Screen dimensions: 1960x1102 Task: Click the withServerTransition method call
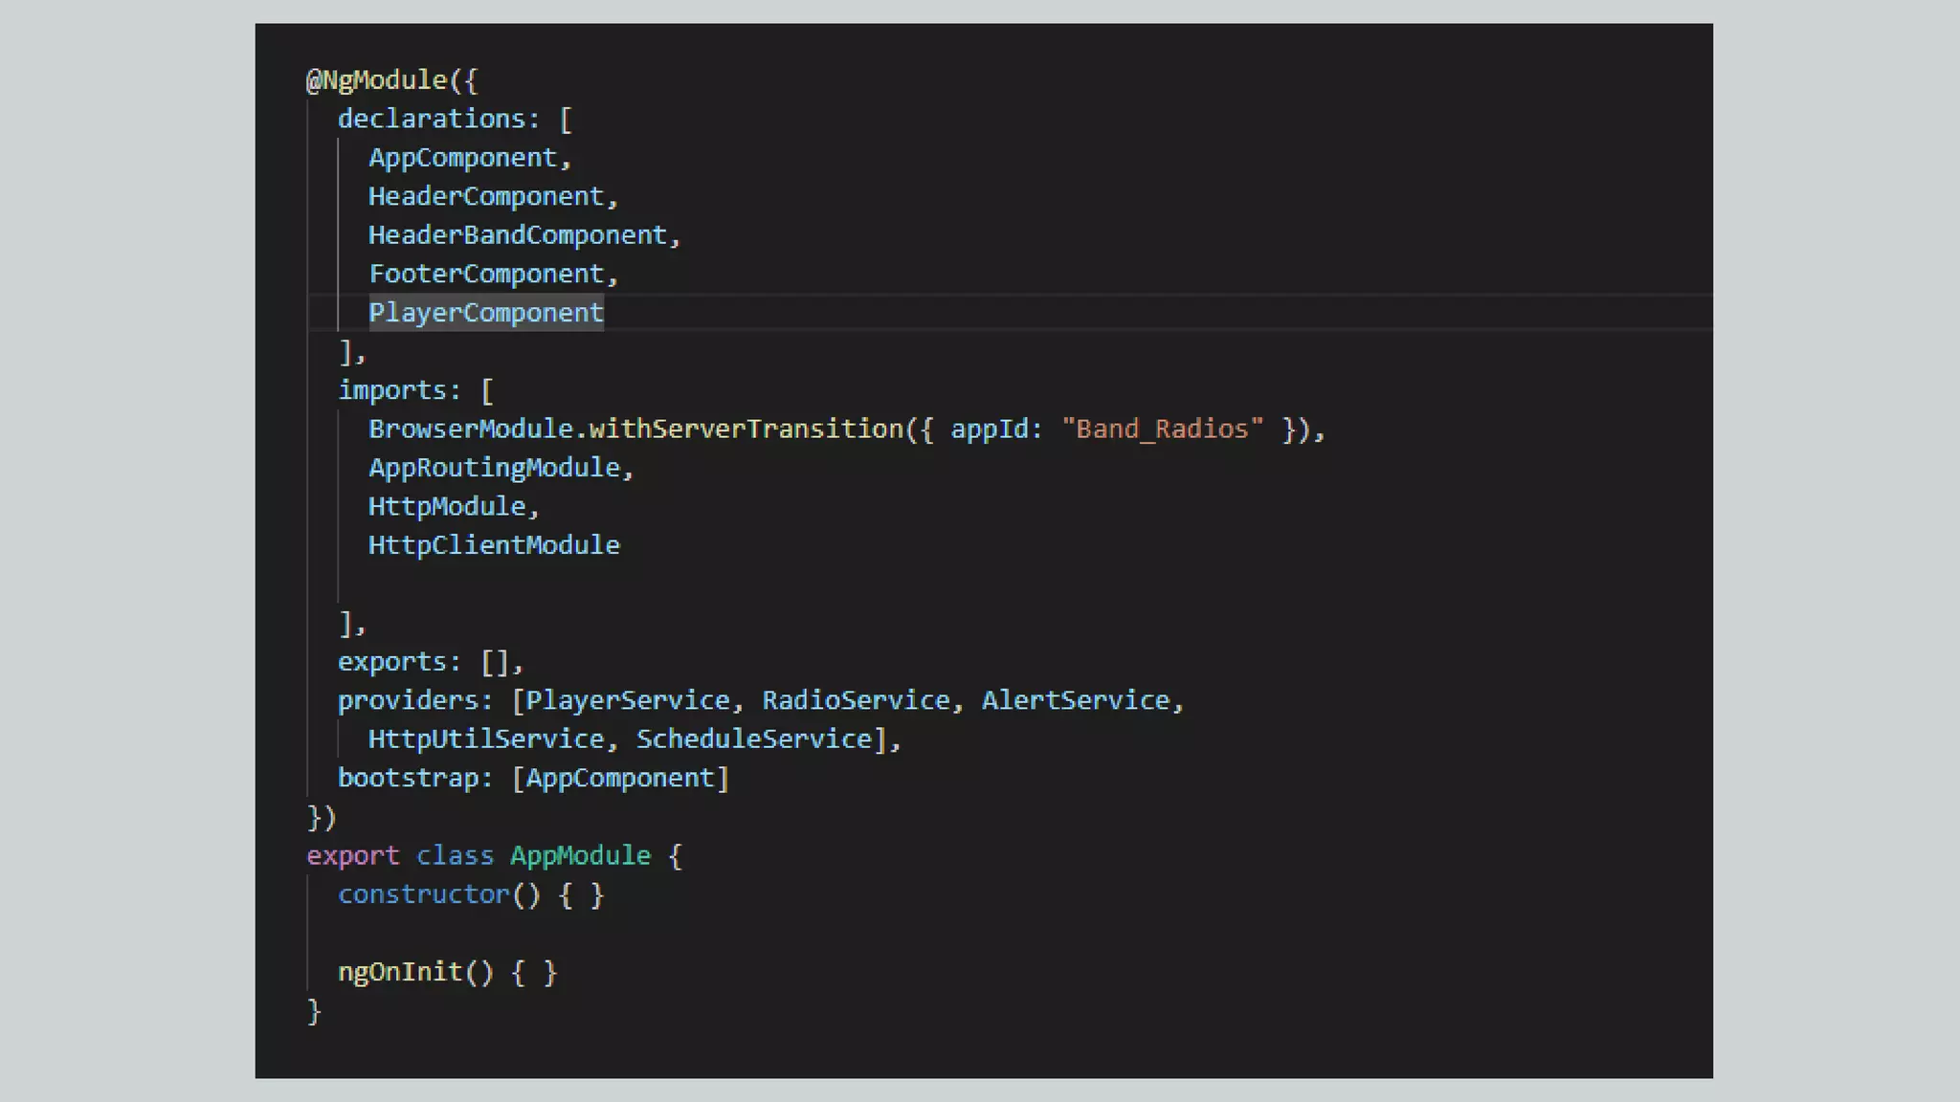pos(746,430)
